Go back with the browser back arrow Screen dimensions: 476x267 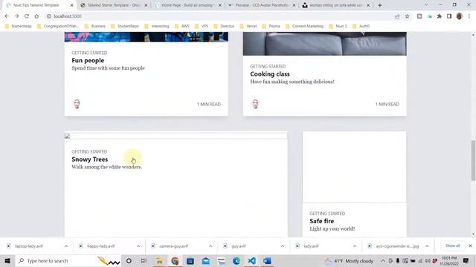[x=7, y=16]
